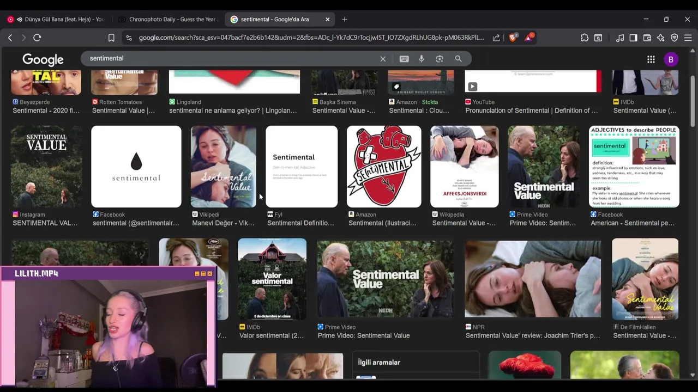Image resolution: width=698 pixels, height=392 pixels.
Task: Open the Beyazperde Sentimental - 2020 result link
Action: click(46, 111)
